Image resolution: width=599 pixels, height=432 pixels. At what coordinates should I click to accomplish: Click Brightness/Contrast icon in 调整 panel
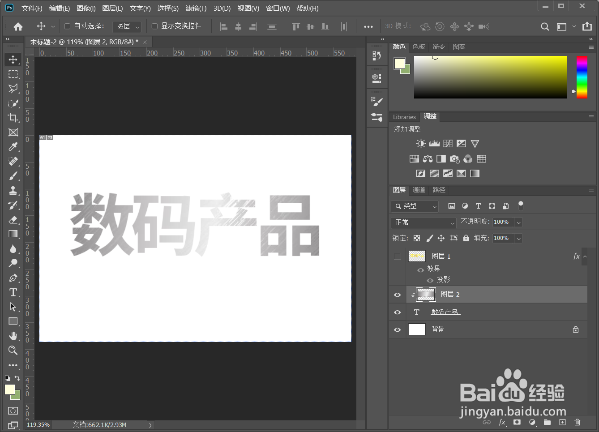(x=420, y=143)
